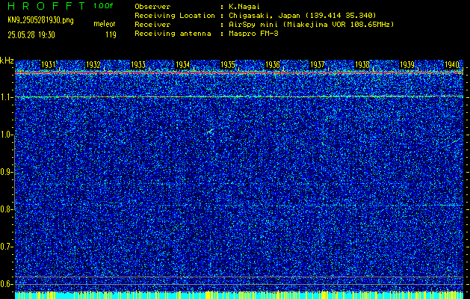This screenshot has height=299, width=470.
Task: Click the Receiving antenna label
Action: click(x=173, y=34)
